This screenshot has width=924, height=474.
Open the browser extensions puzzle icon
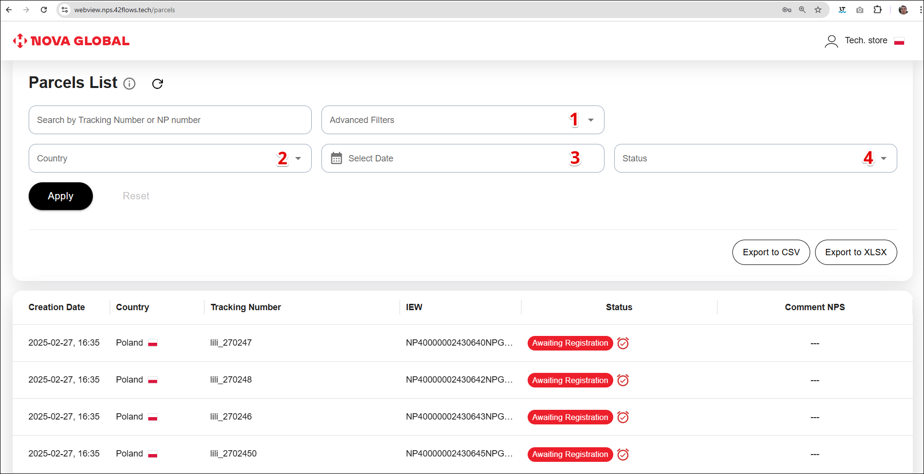tap(877, 10)
